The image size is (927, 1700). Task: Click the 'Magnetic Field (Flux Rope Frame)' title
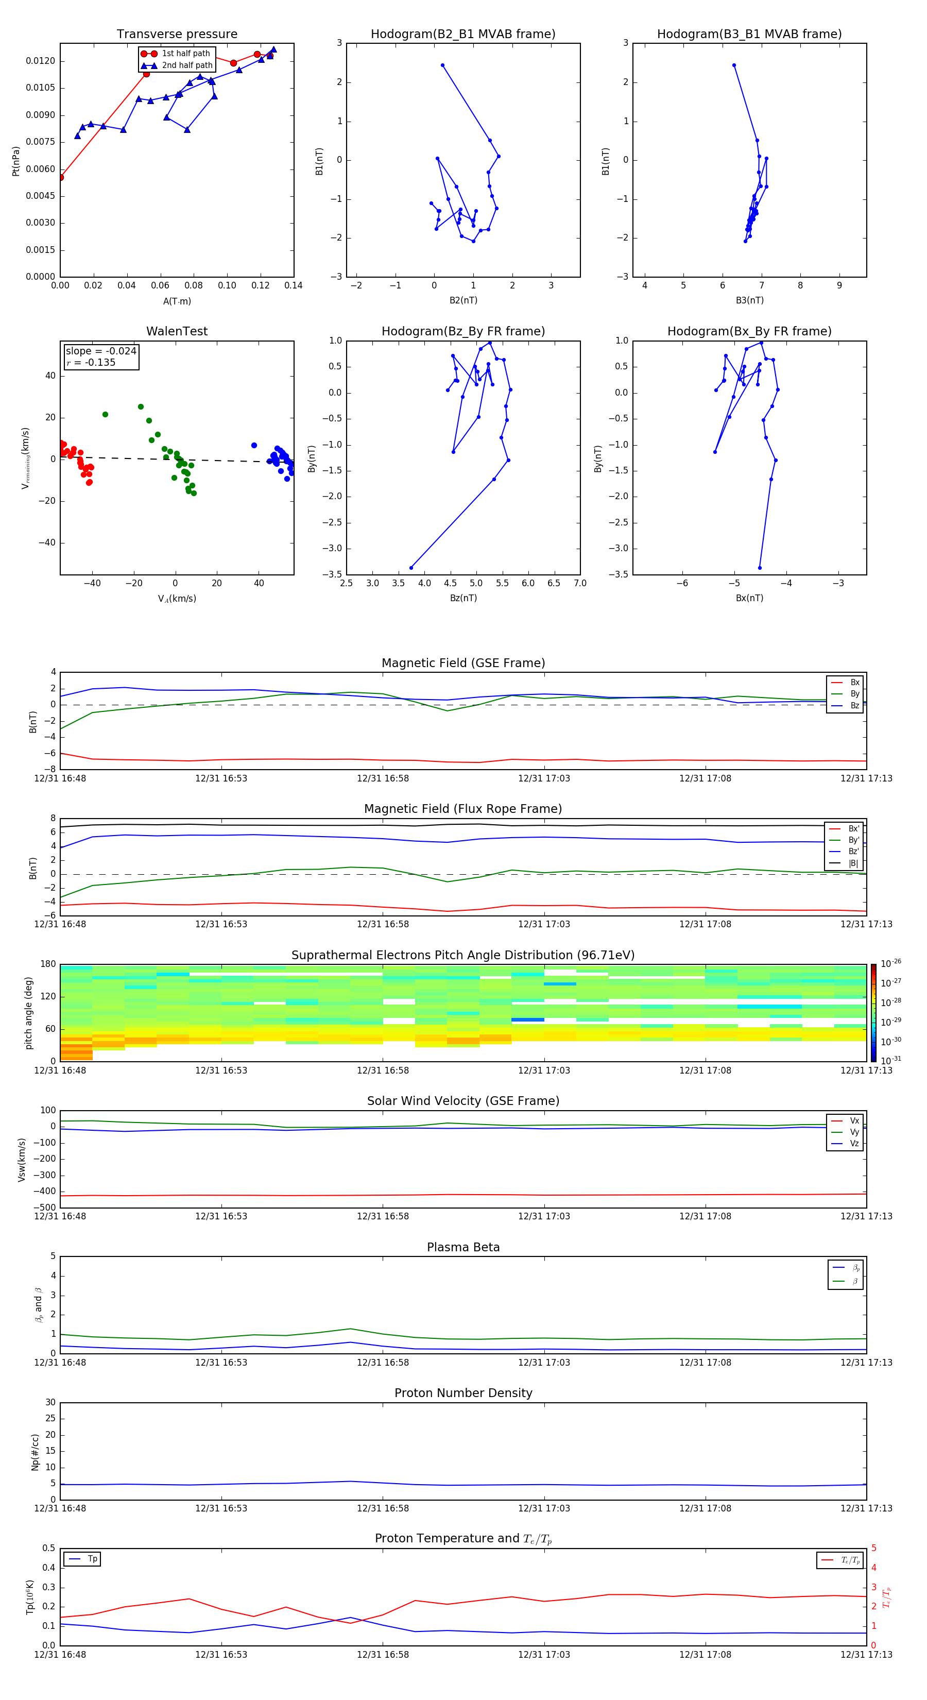463,809
